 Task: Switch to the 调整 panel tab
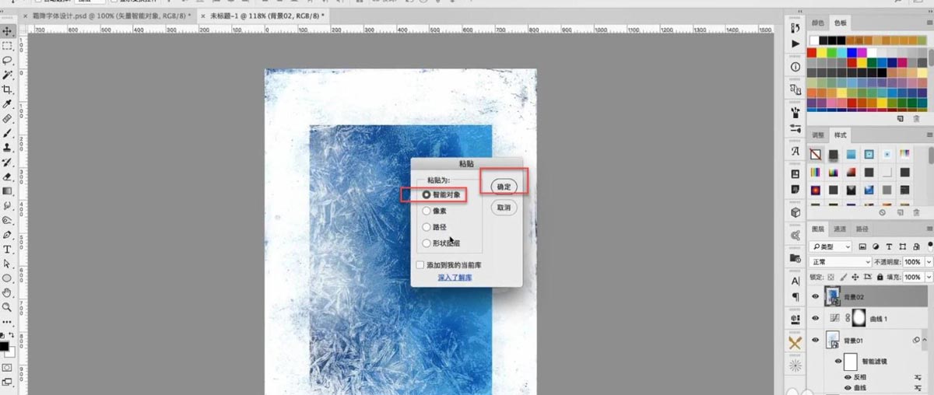pos(818,135)
